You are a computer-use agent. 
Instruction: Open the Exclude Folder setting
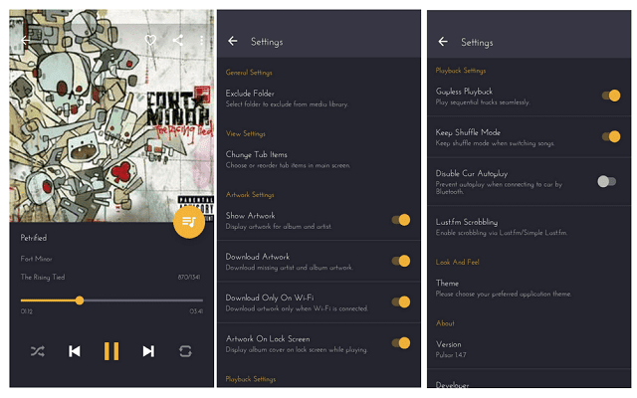(318, 99)
